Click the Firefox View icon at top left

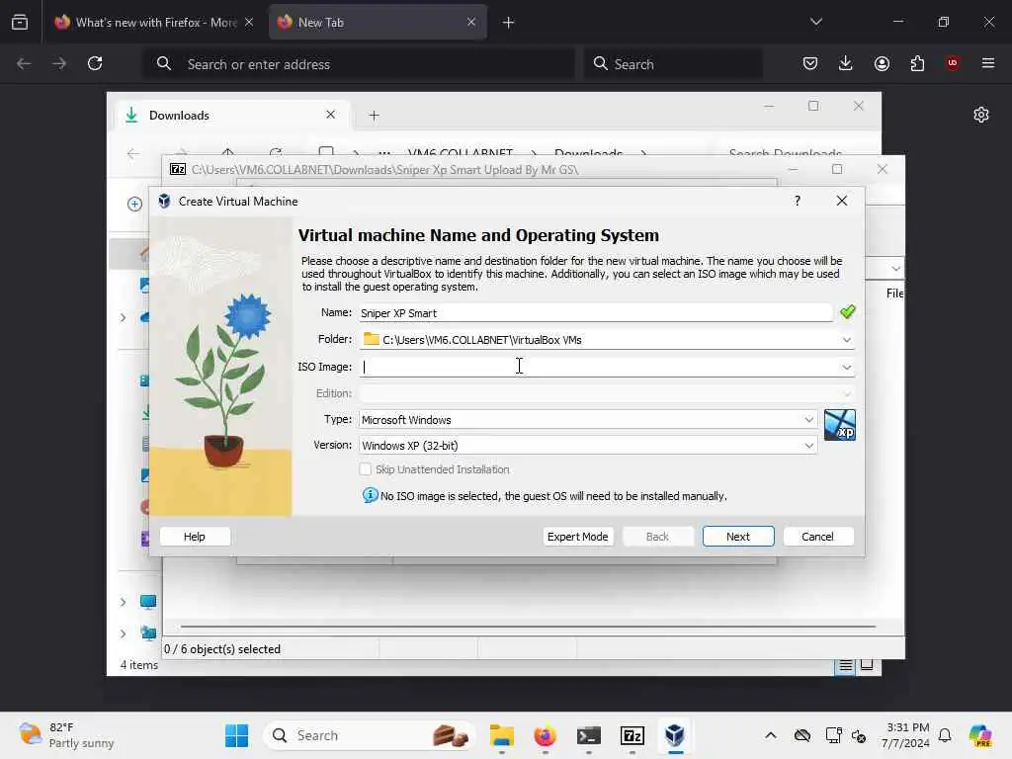point(20,22)
